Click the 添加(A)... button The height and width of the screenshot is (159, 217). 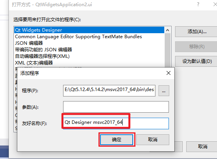pyautogui.click(x=197, y=32)
